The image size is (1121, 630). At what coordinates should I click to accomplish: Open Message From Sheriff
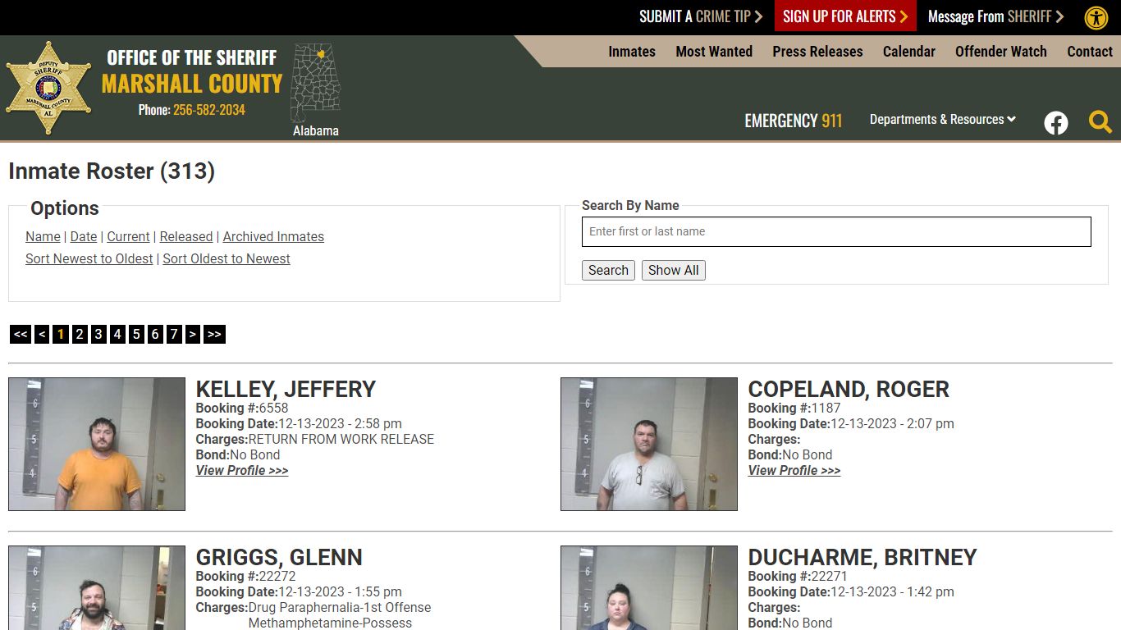995,16
